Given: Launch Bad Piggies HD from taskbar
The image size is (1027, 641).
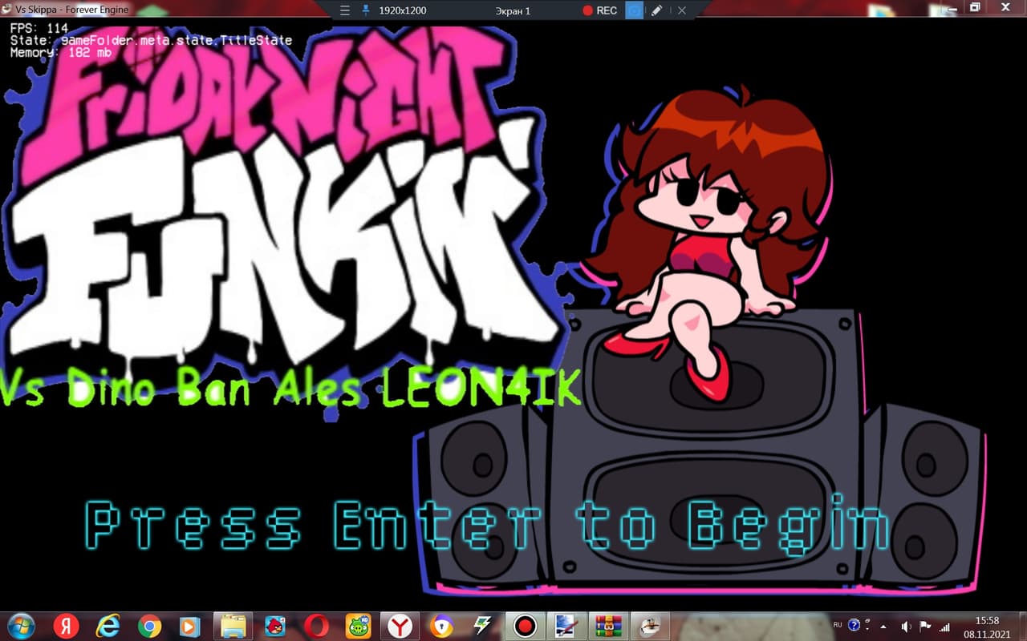Looking at the screenshot, I should coord(358,625).
